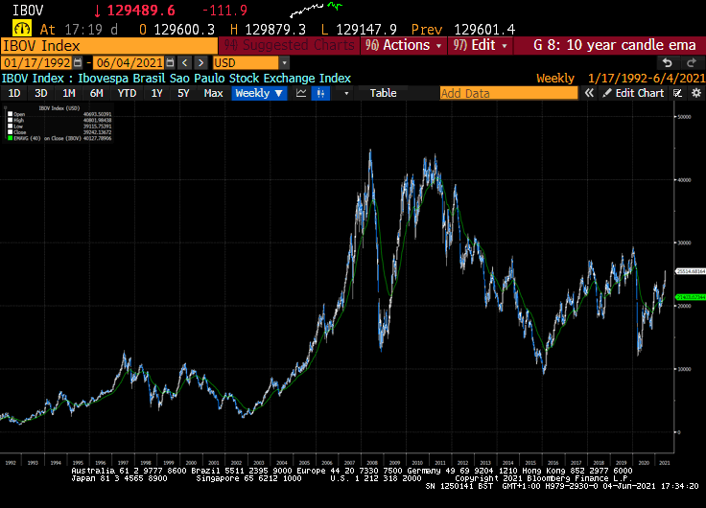Click the G 8: 10 year candle ema title
The height and width of the screenshot is (508, 706).
pos(614,45)
